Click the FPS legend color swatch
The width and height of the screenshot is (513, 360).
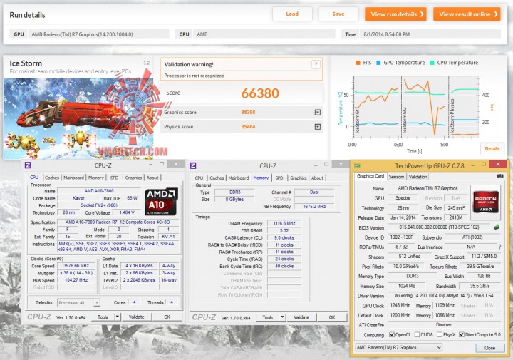358,63
